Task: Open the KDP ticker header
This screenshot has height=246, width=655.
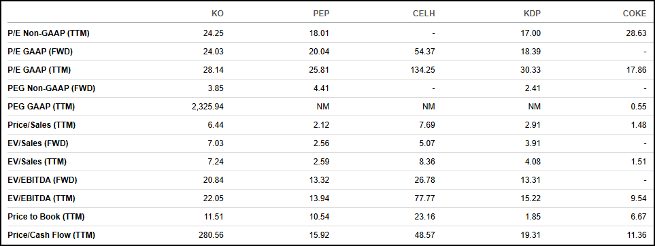Action: [x=533, y=14]
